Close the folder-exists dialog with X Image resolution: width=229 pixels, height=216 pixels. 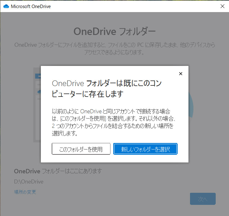[x=181, y=74]
